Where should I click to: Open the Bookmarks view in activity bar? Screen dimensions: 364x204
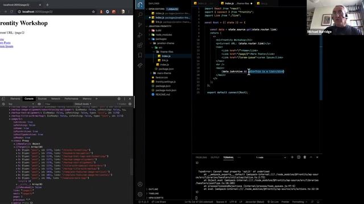(x=140, y=55)
